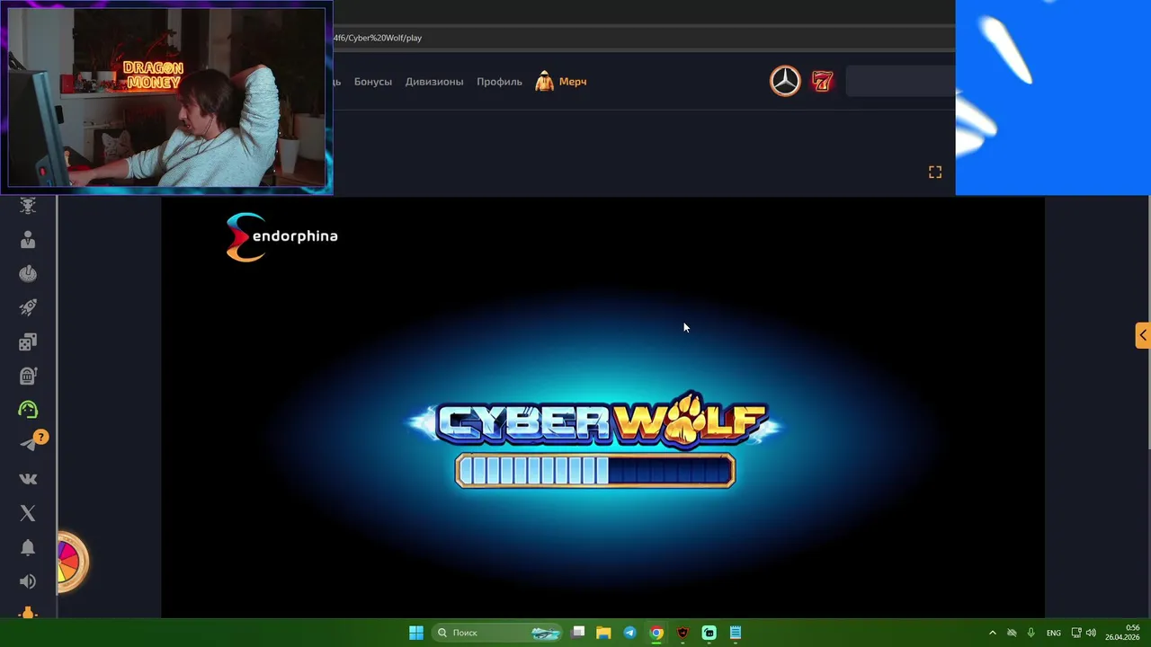Open File Explorer from taskbar
The image size is (1151, 647).
[603, 633]
